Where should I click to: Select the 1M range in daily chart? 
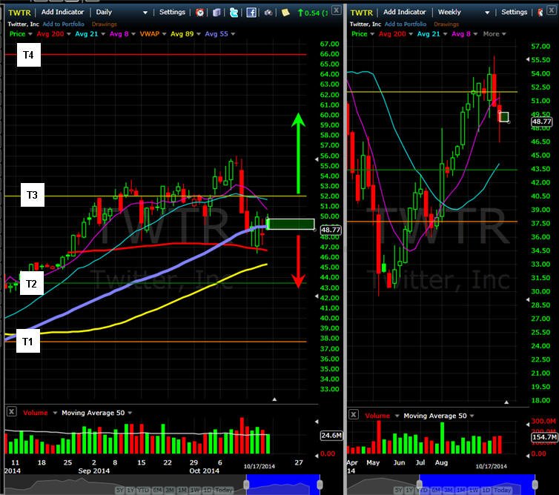click(182, 491)
